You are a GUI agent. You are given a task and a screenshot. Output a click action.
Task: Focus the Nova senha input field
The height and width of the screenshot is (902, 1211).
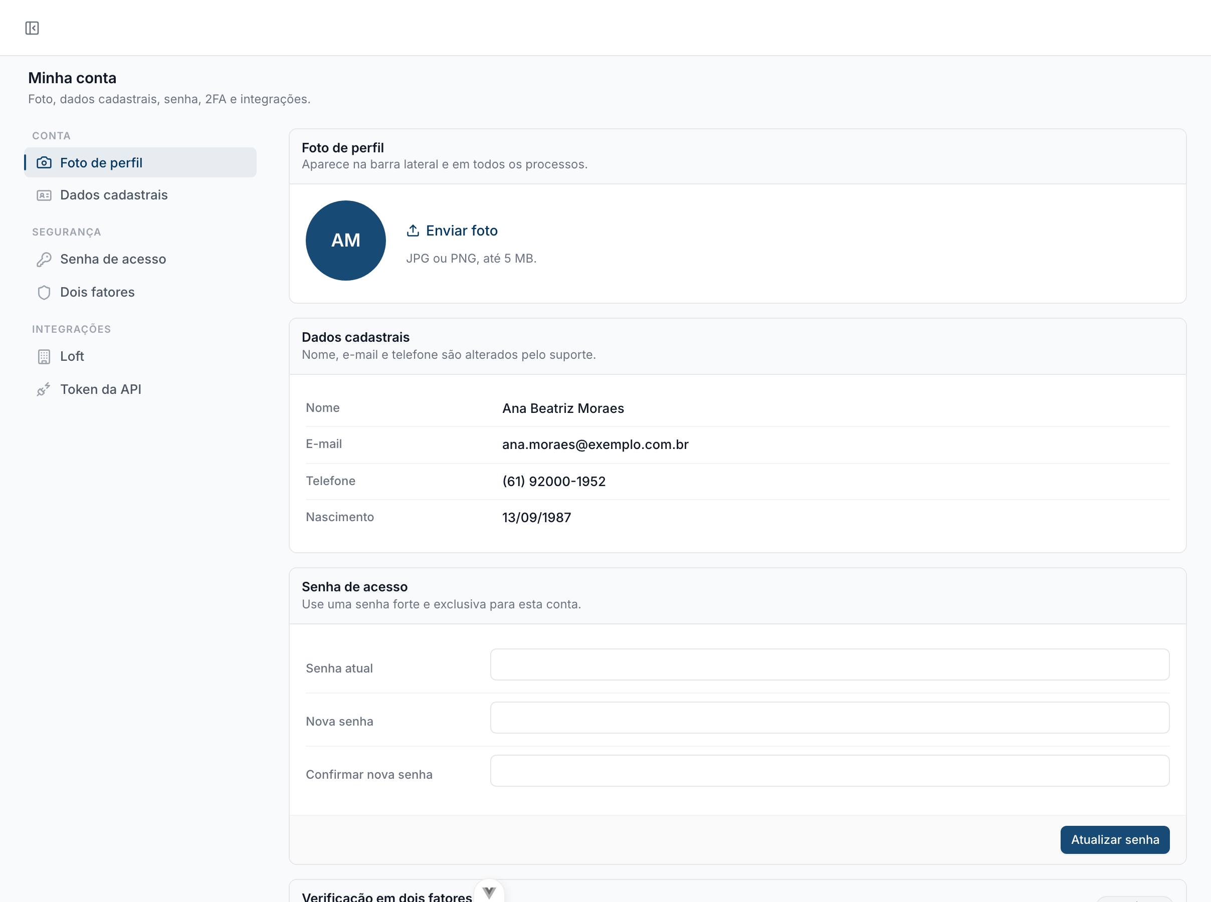pos(830,718)
